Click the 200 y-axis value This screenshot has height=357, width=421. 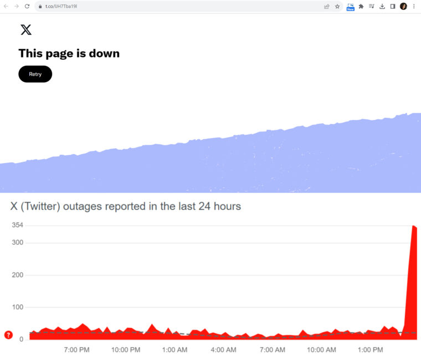(18, 275)
